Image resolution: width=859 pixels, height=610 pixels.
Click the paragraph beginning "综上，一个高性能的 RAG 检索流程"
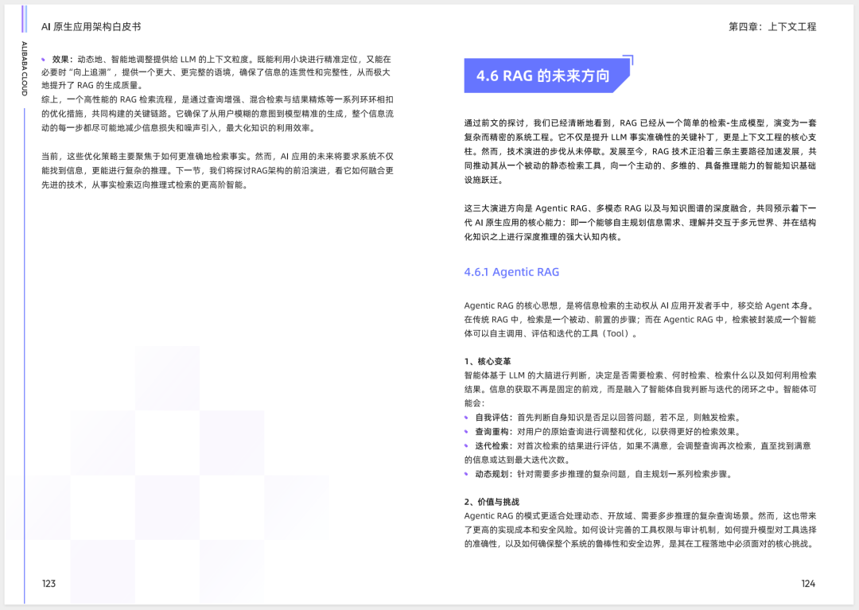pyautogui.click(x=217, y=114)
